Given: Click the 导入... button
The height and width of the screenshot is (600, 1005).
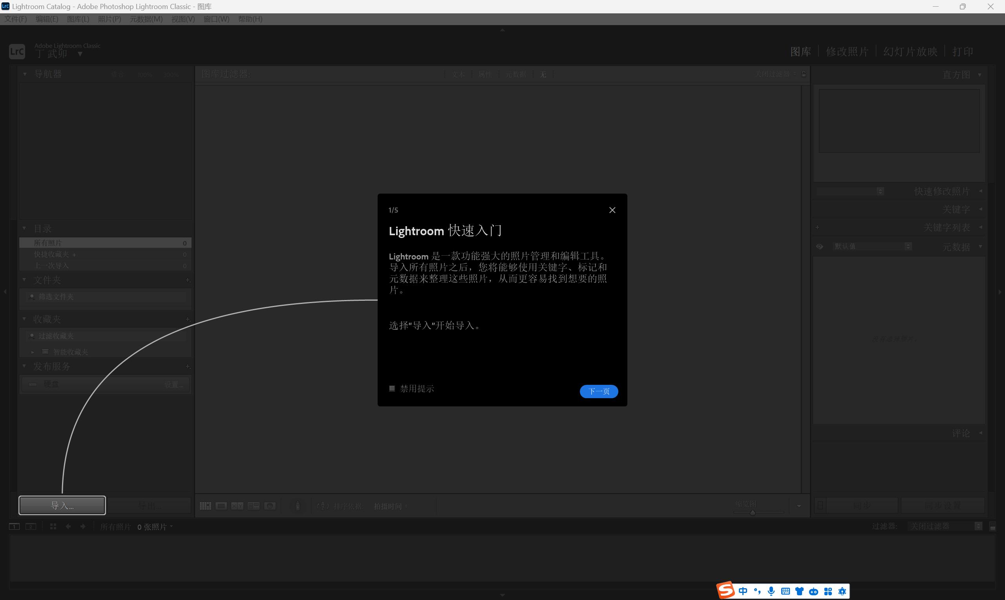Looking at the screenshot, I should click(x=62, y=505).
